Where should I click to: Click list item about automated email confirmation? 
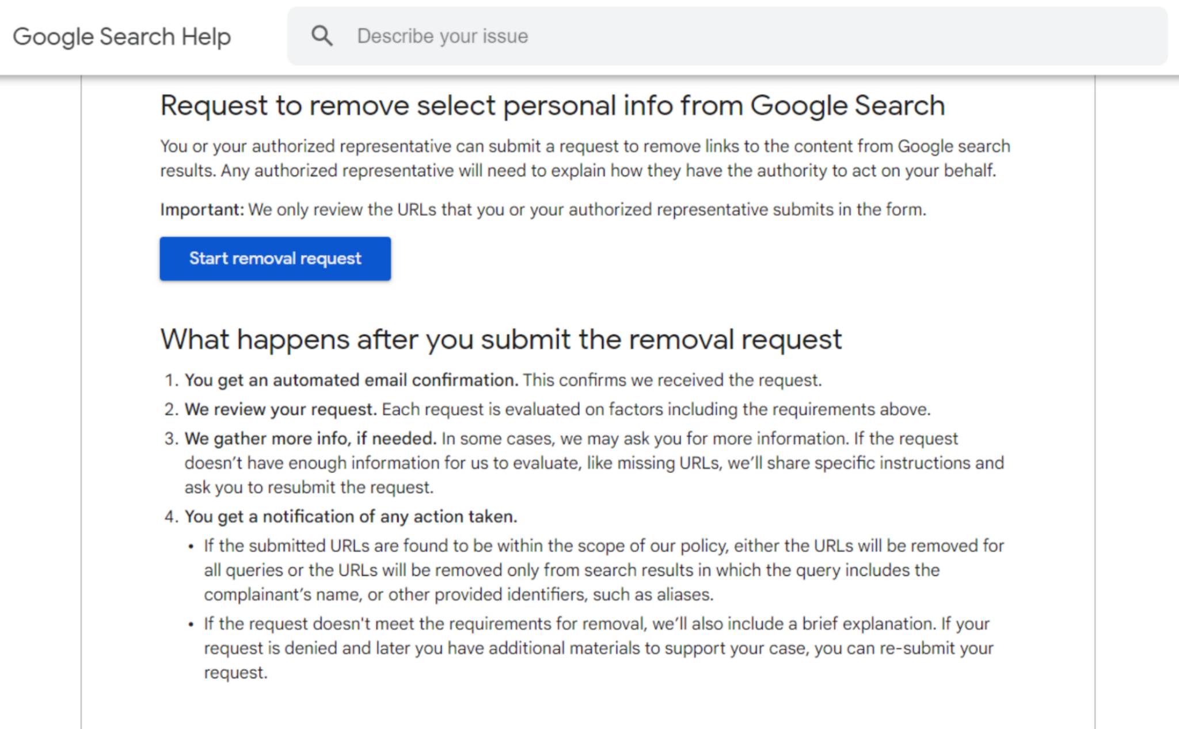tap(504, 380)
